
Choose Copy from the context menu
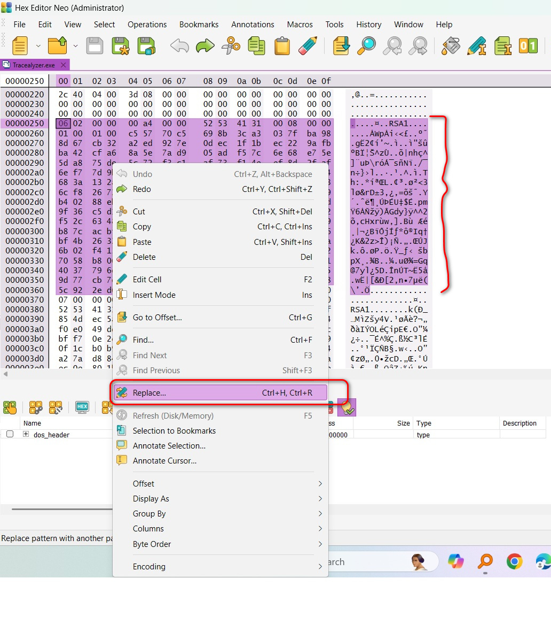coord(221,226)
